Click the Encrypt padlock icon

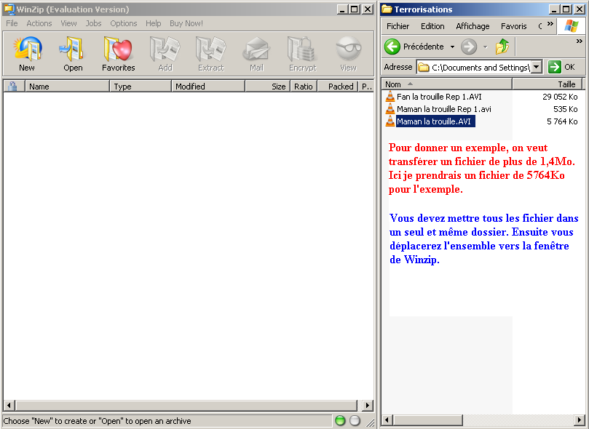302,49
